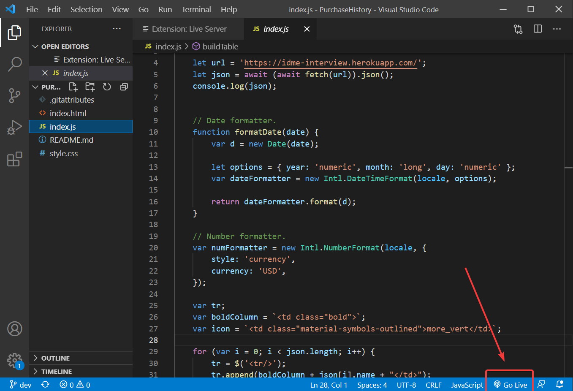Click the CRLF line ending selector
The image size is (573, 391).
[x=434, y=385]
